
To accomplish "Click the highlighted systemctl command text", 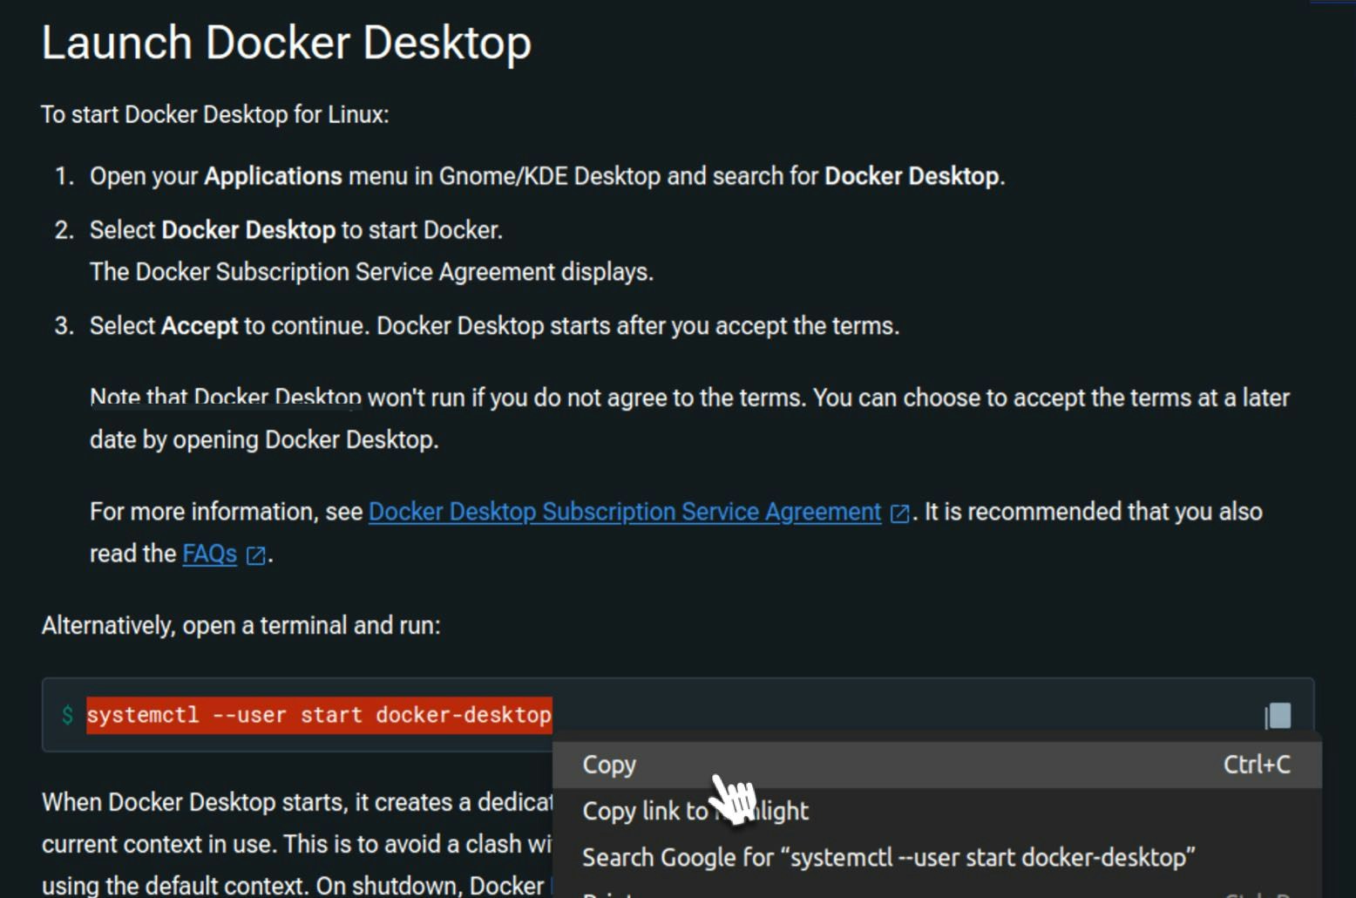I will 319,715.
